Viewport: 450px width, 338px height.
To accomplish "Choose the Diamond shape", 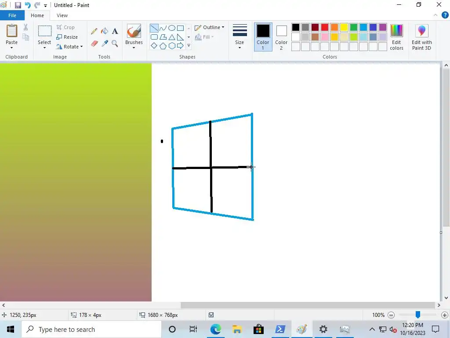I will 154,46.
